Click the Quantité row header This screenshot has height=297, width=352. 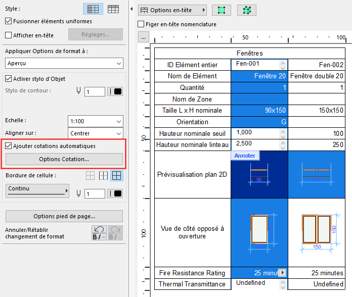click(x=193, y=88)
